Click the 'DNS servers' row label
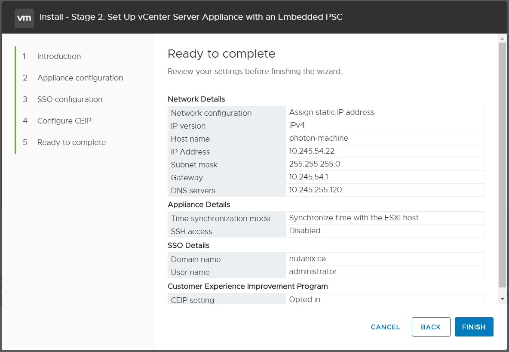This screenshot has width=509, height=352. click(x=193, y=191)
